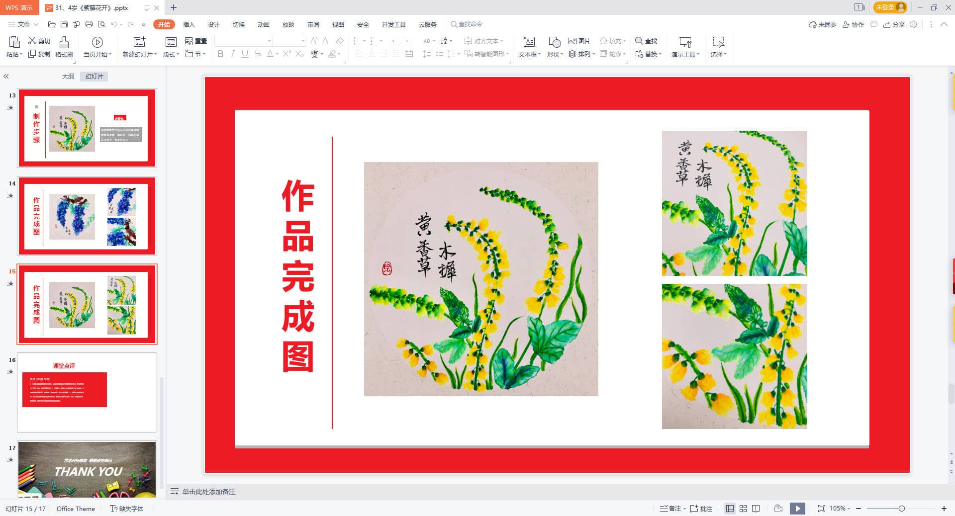Image resolution: width=955 pixels, height=516 pixels.
Task: Click the 未同步 sync status button
Action: [822, 24]
